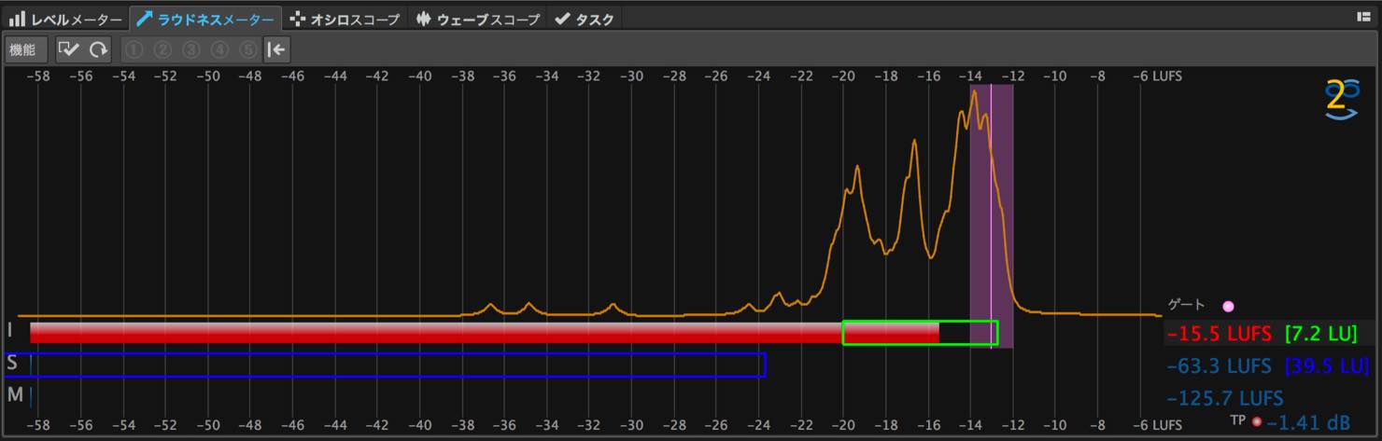Click the circular reset arrow icon
This screenshot has width=1382, height=441.
(x=98, y=49)
